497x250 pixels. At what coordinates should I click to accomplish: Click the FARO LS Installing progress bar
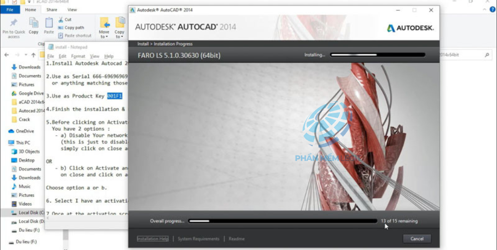tap(377, 55)
